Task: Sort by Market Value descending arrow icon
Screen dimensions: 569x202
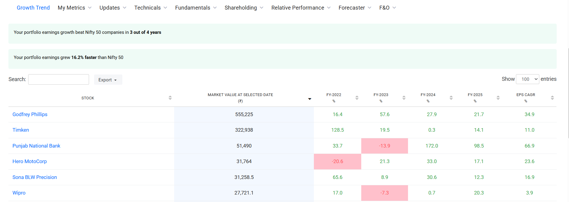Action: 310,99
